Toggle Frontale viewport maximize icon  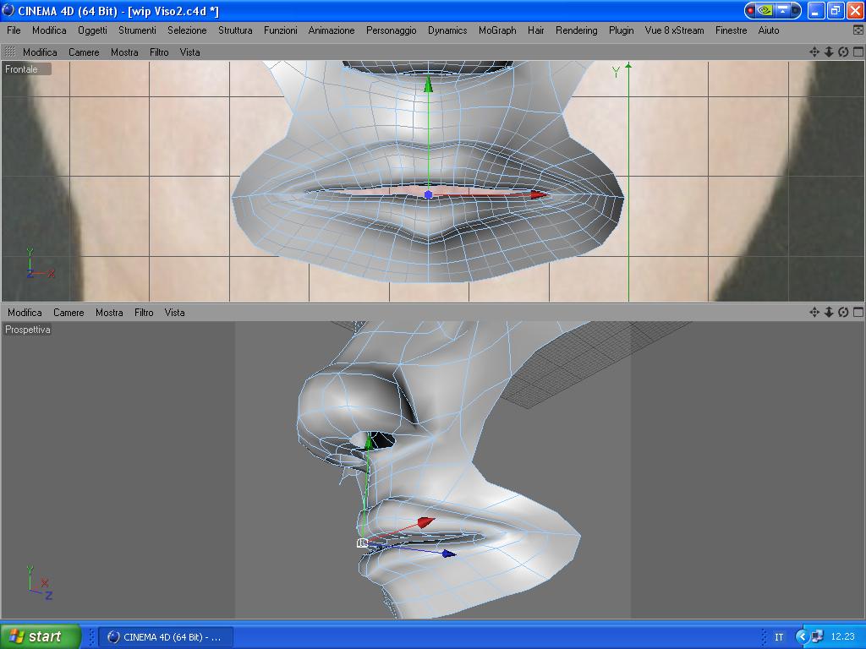(x=858, y=52)
